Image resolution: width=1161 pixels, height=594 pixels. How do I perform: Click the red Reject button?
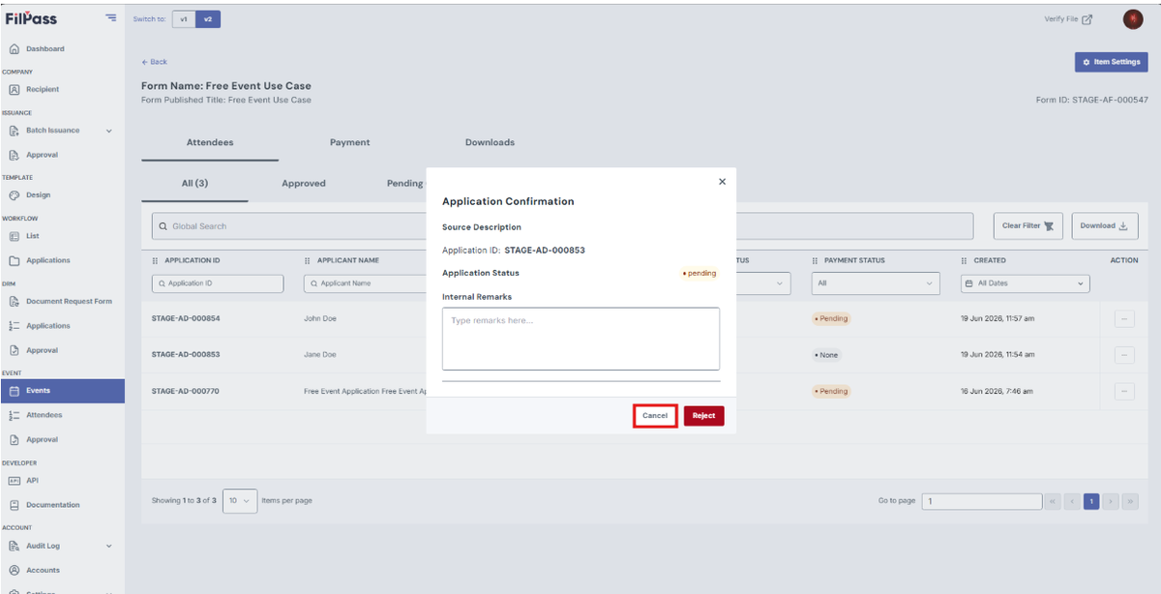703,415
